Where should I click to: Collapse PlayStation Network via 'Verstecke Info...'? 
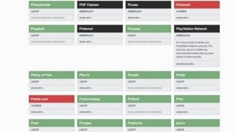(x=186, y=64)
